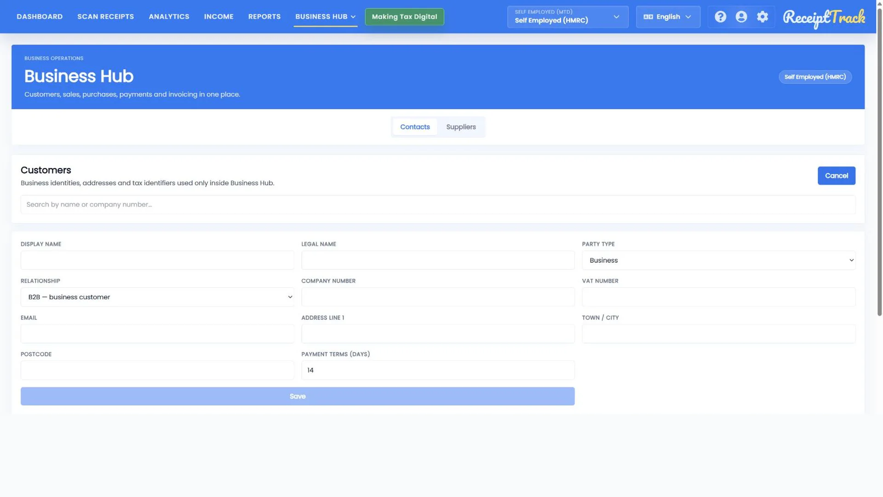Screen dimensions: 883x497
Task: Click the "Customers" section heading
Action: 46,170
